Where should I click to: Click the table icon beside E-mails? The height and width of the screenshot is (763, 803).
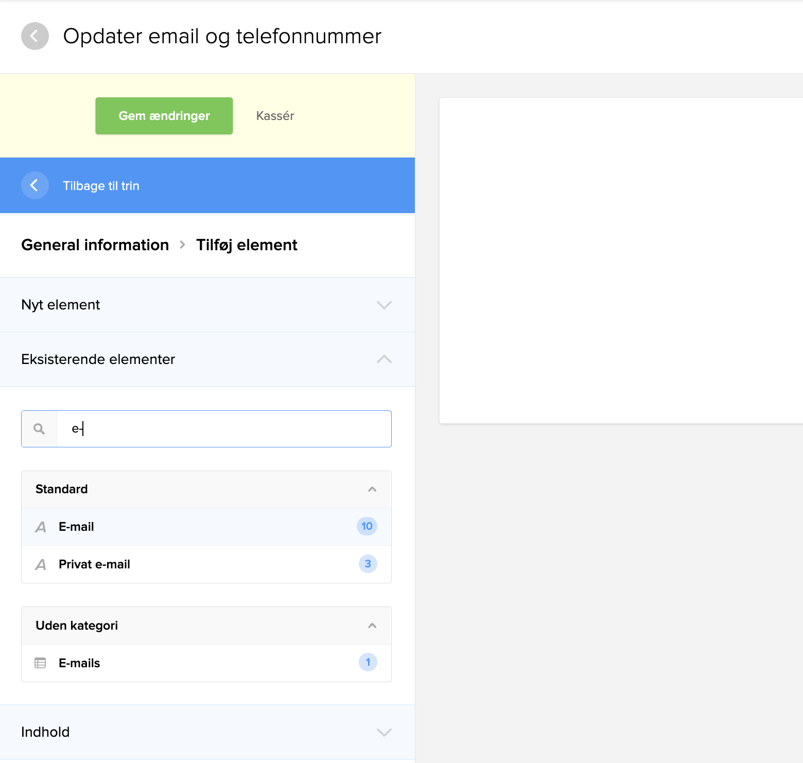click(40, 663)
